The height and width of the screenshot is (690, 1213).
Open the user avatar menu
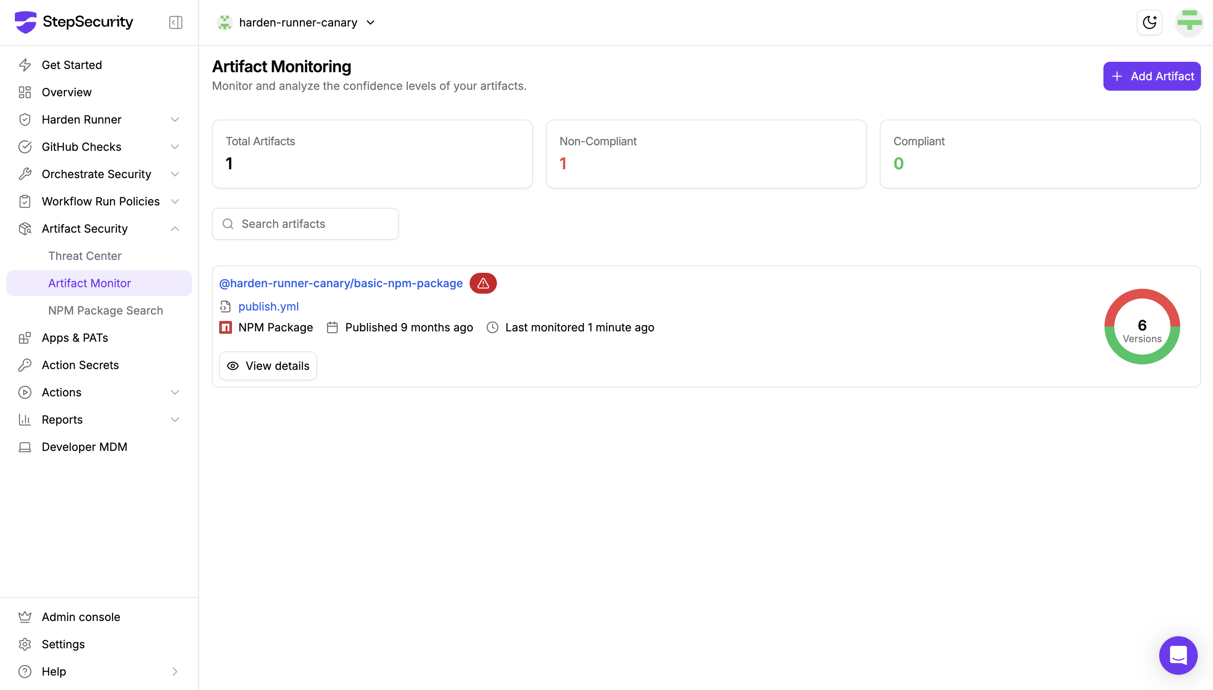(1189, 22)
